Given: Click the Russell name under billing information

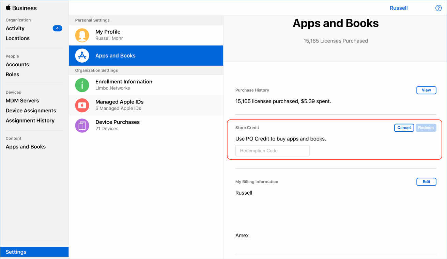Looking at the screenshot, I should point(244,193).
